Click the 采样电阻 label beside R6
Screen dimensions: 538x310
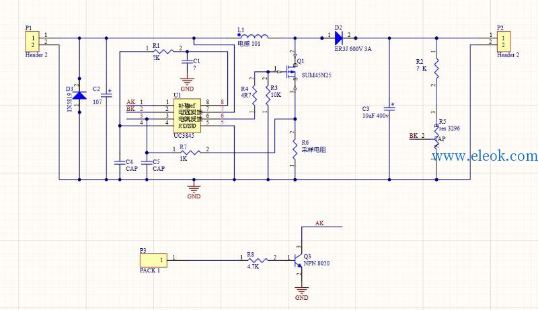point(313,150)
